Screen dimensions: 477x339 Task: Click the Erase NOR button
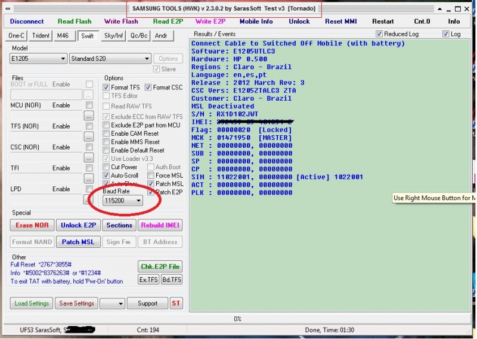[x=32, y=225]
